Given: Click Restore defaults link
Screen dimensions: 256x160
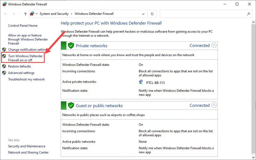Looking at the screenshot, I should 20,66.
